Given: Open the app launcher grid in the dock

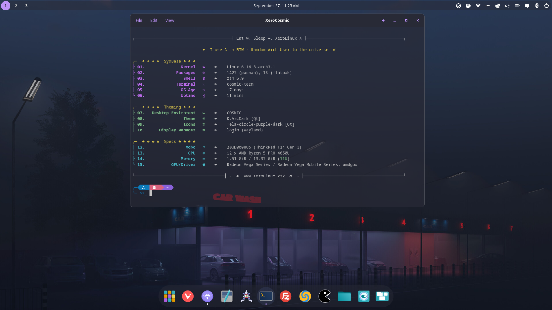Looking at the screenshot, I should pyautogui.click(x=169, y=296).
